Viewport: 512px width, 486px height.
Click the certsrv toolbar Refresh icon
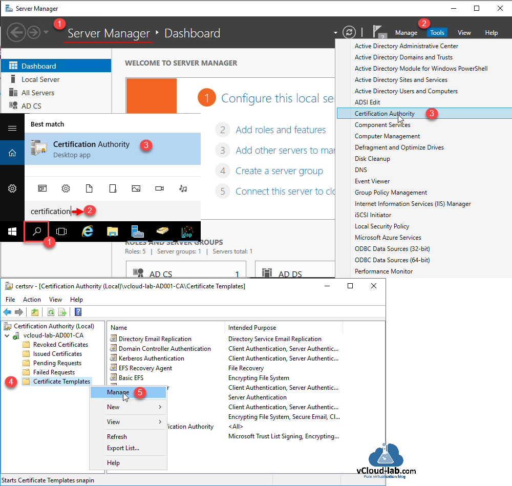click(x=51, y=312)
